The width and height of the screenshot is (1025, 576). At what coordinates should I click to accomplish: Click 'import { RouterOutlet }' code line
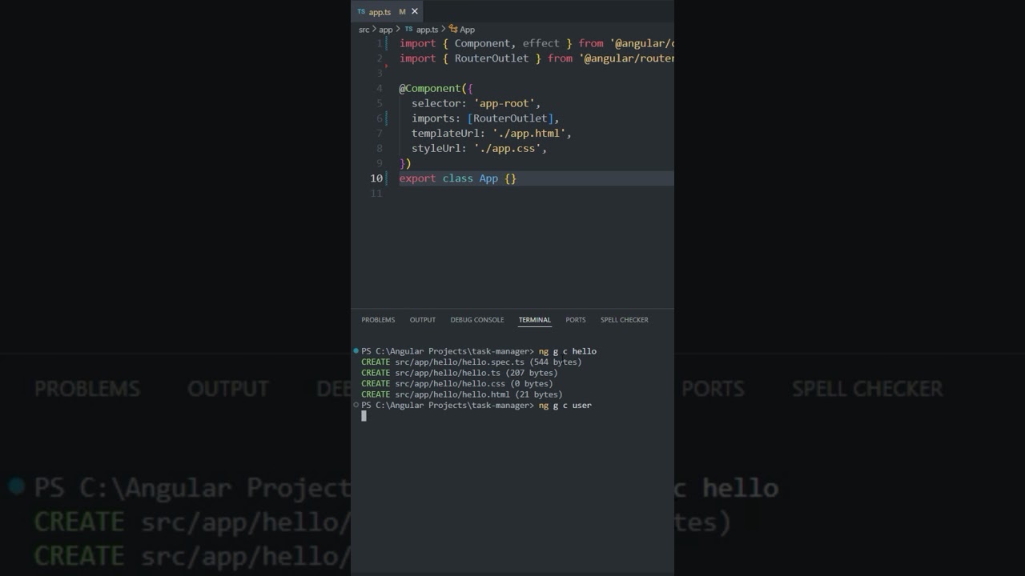coord(537,58)
